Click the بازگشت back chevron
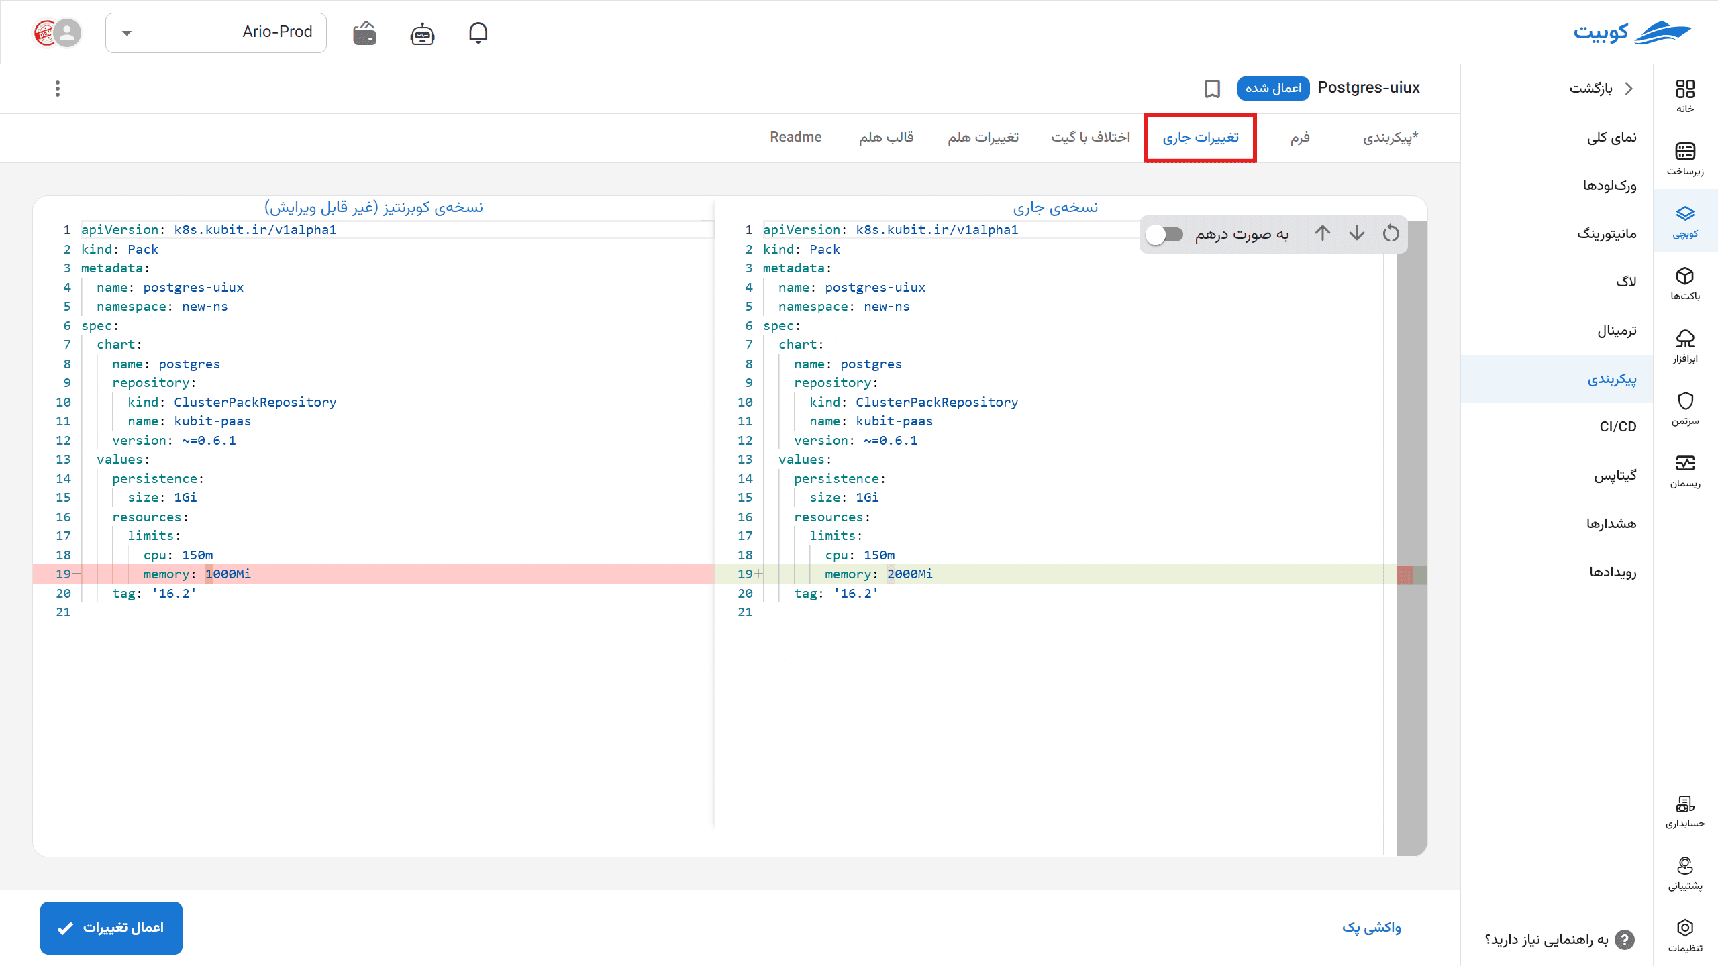 click(x=1629, y=89)
